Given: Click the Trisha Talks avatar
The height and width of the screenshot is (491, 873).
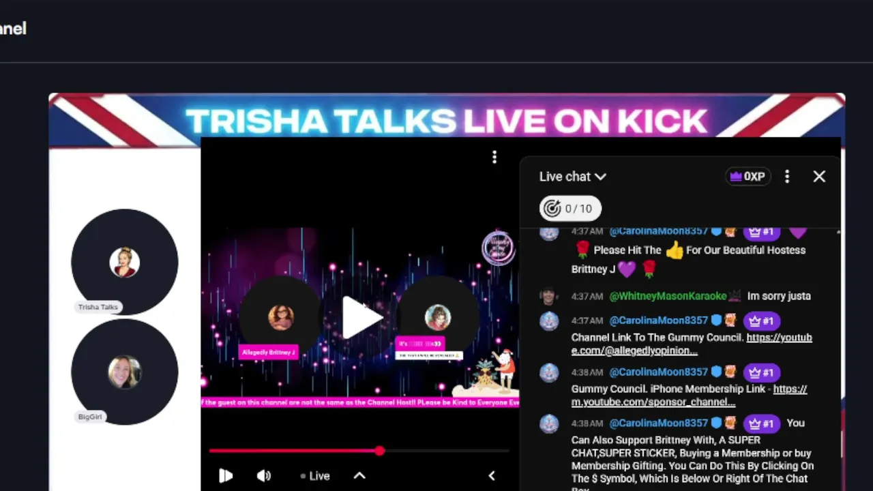Looking at the screenshot, I should [x=124, y=262].
